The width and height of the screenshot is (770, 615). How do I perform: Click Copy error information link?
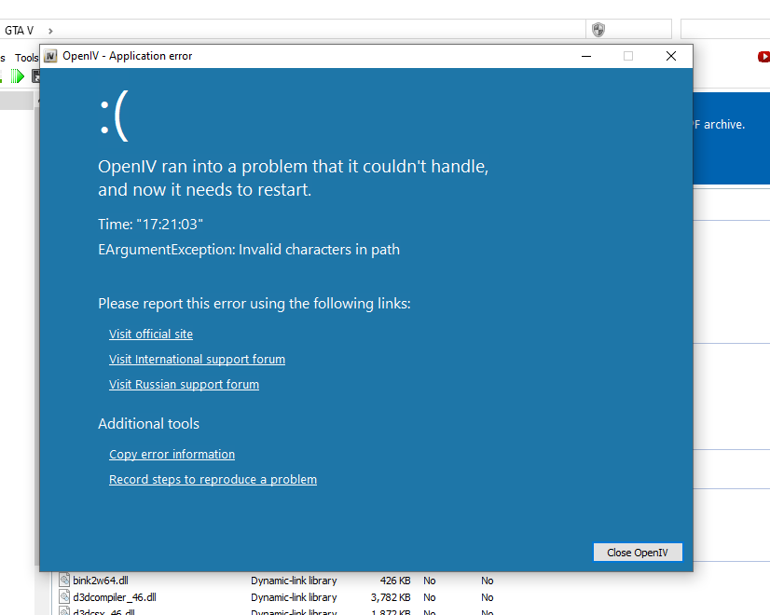172,455
